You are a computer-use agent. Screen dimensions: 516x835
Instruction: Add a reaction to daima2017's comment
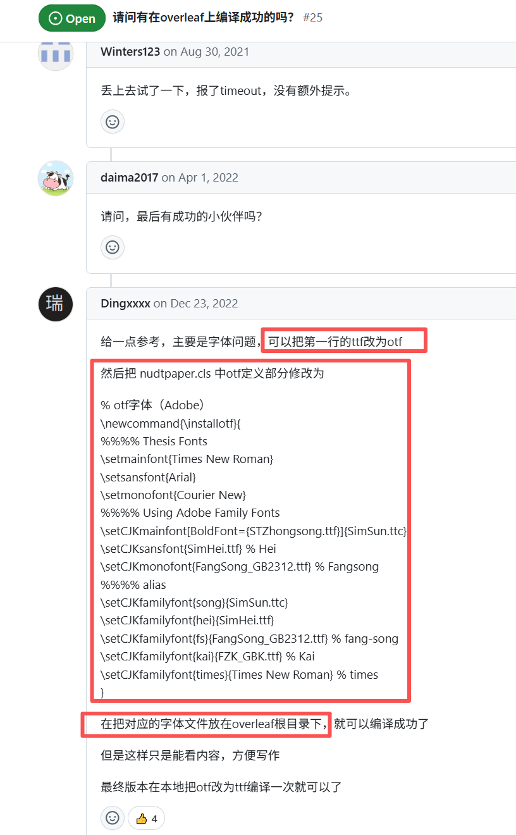[113, 247]
